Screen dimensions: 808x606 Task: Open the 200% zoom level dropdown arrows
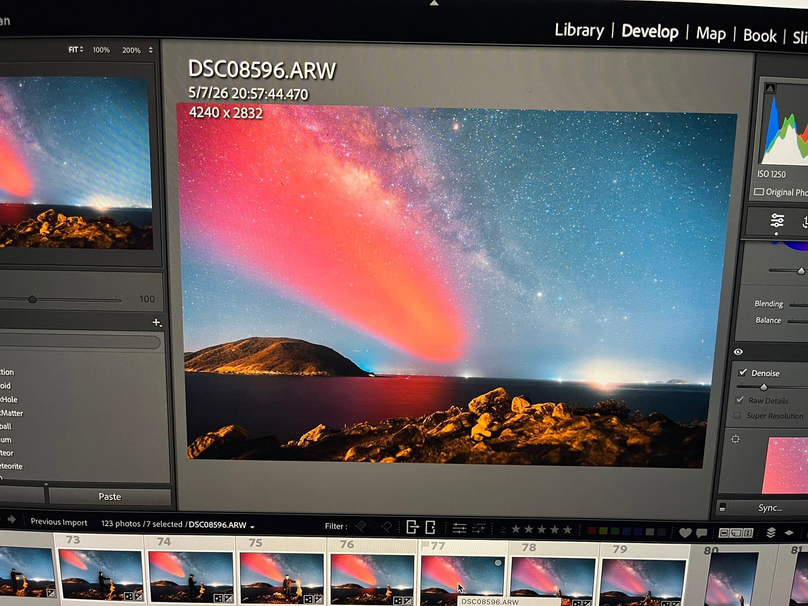[x=151, y=50]
